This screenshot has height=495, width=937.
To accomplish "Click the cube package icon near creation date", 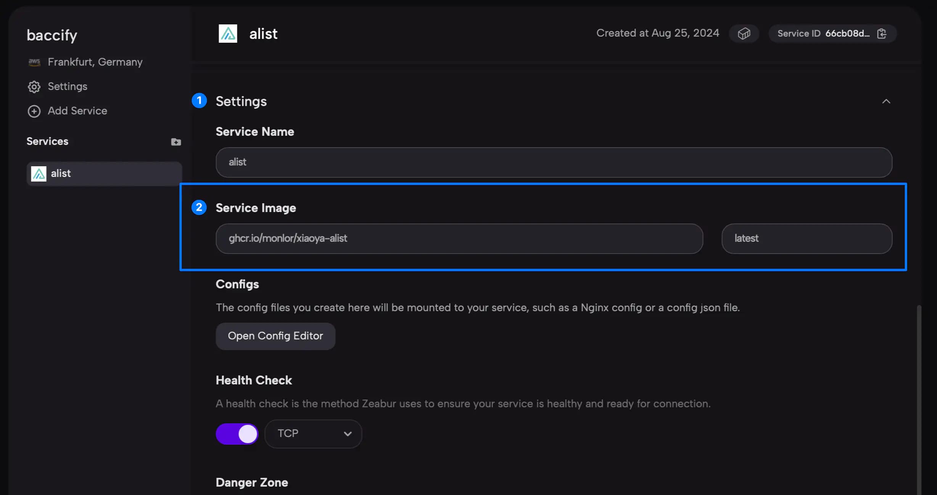I will point(744,34).
